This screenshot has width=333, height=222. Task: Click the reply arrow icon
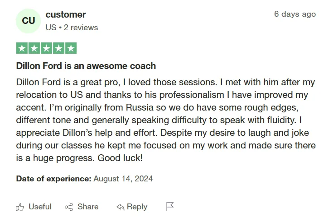point(121,207)
